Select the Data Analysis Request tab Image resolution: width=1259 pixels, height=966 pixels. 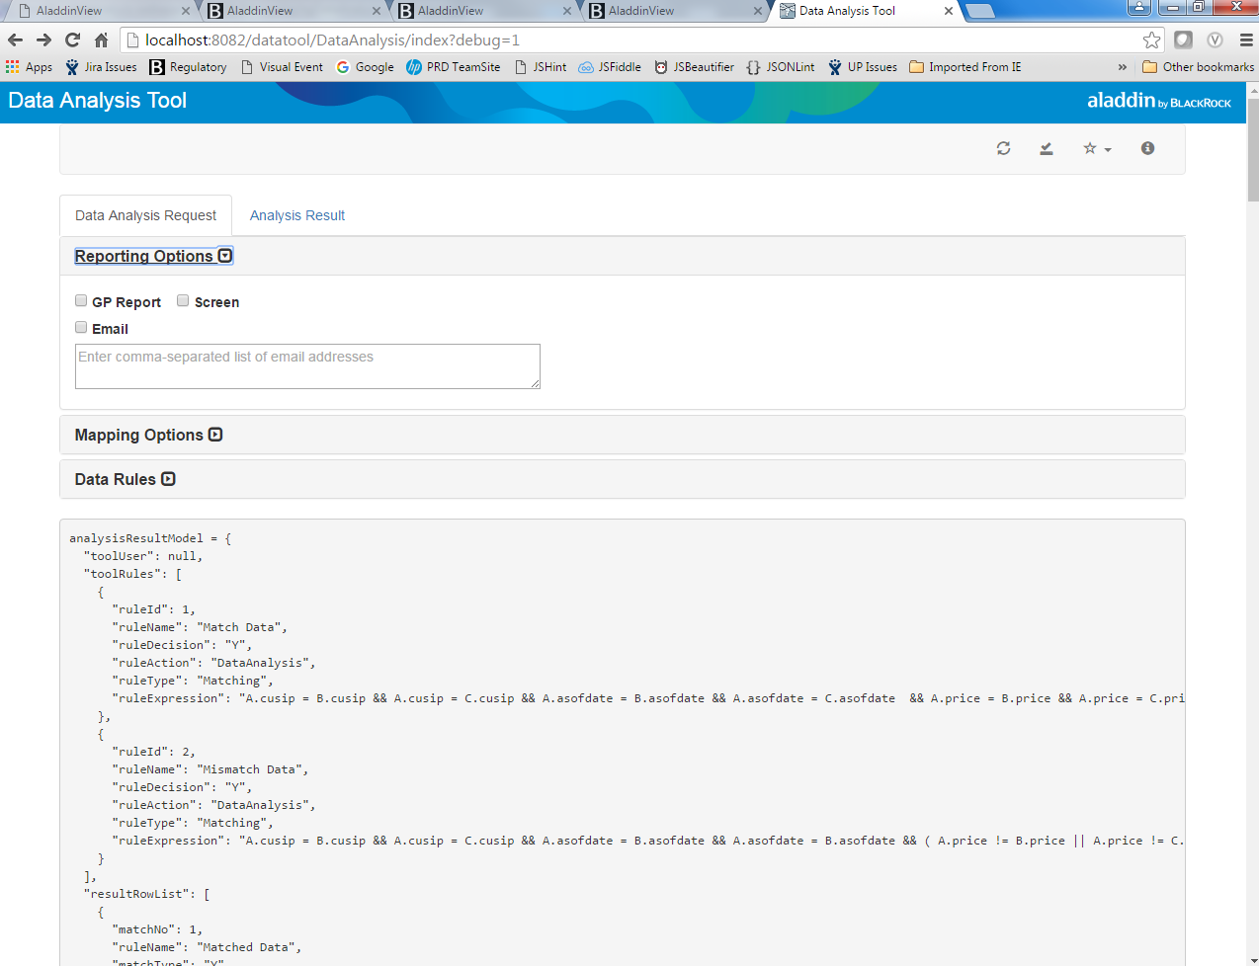point(145,215)
